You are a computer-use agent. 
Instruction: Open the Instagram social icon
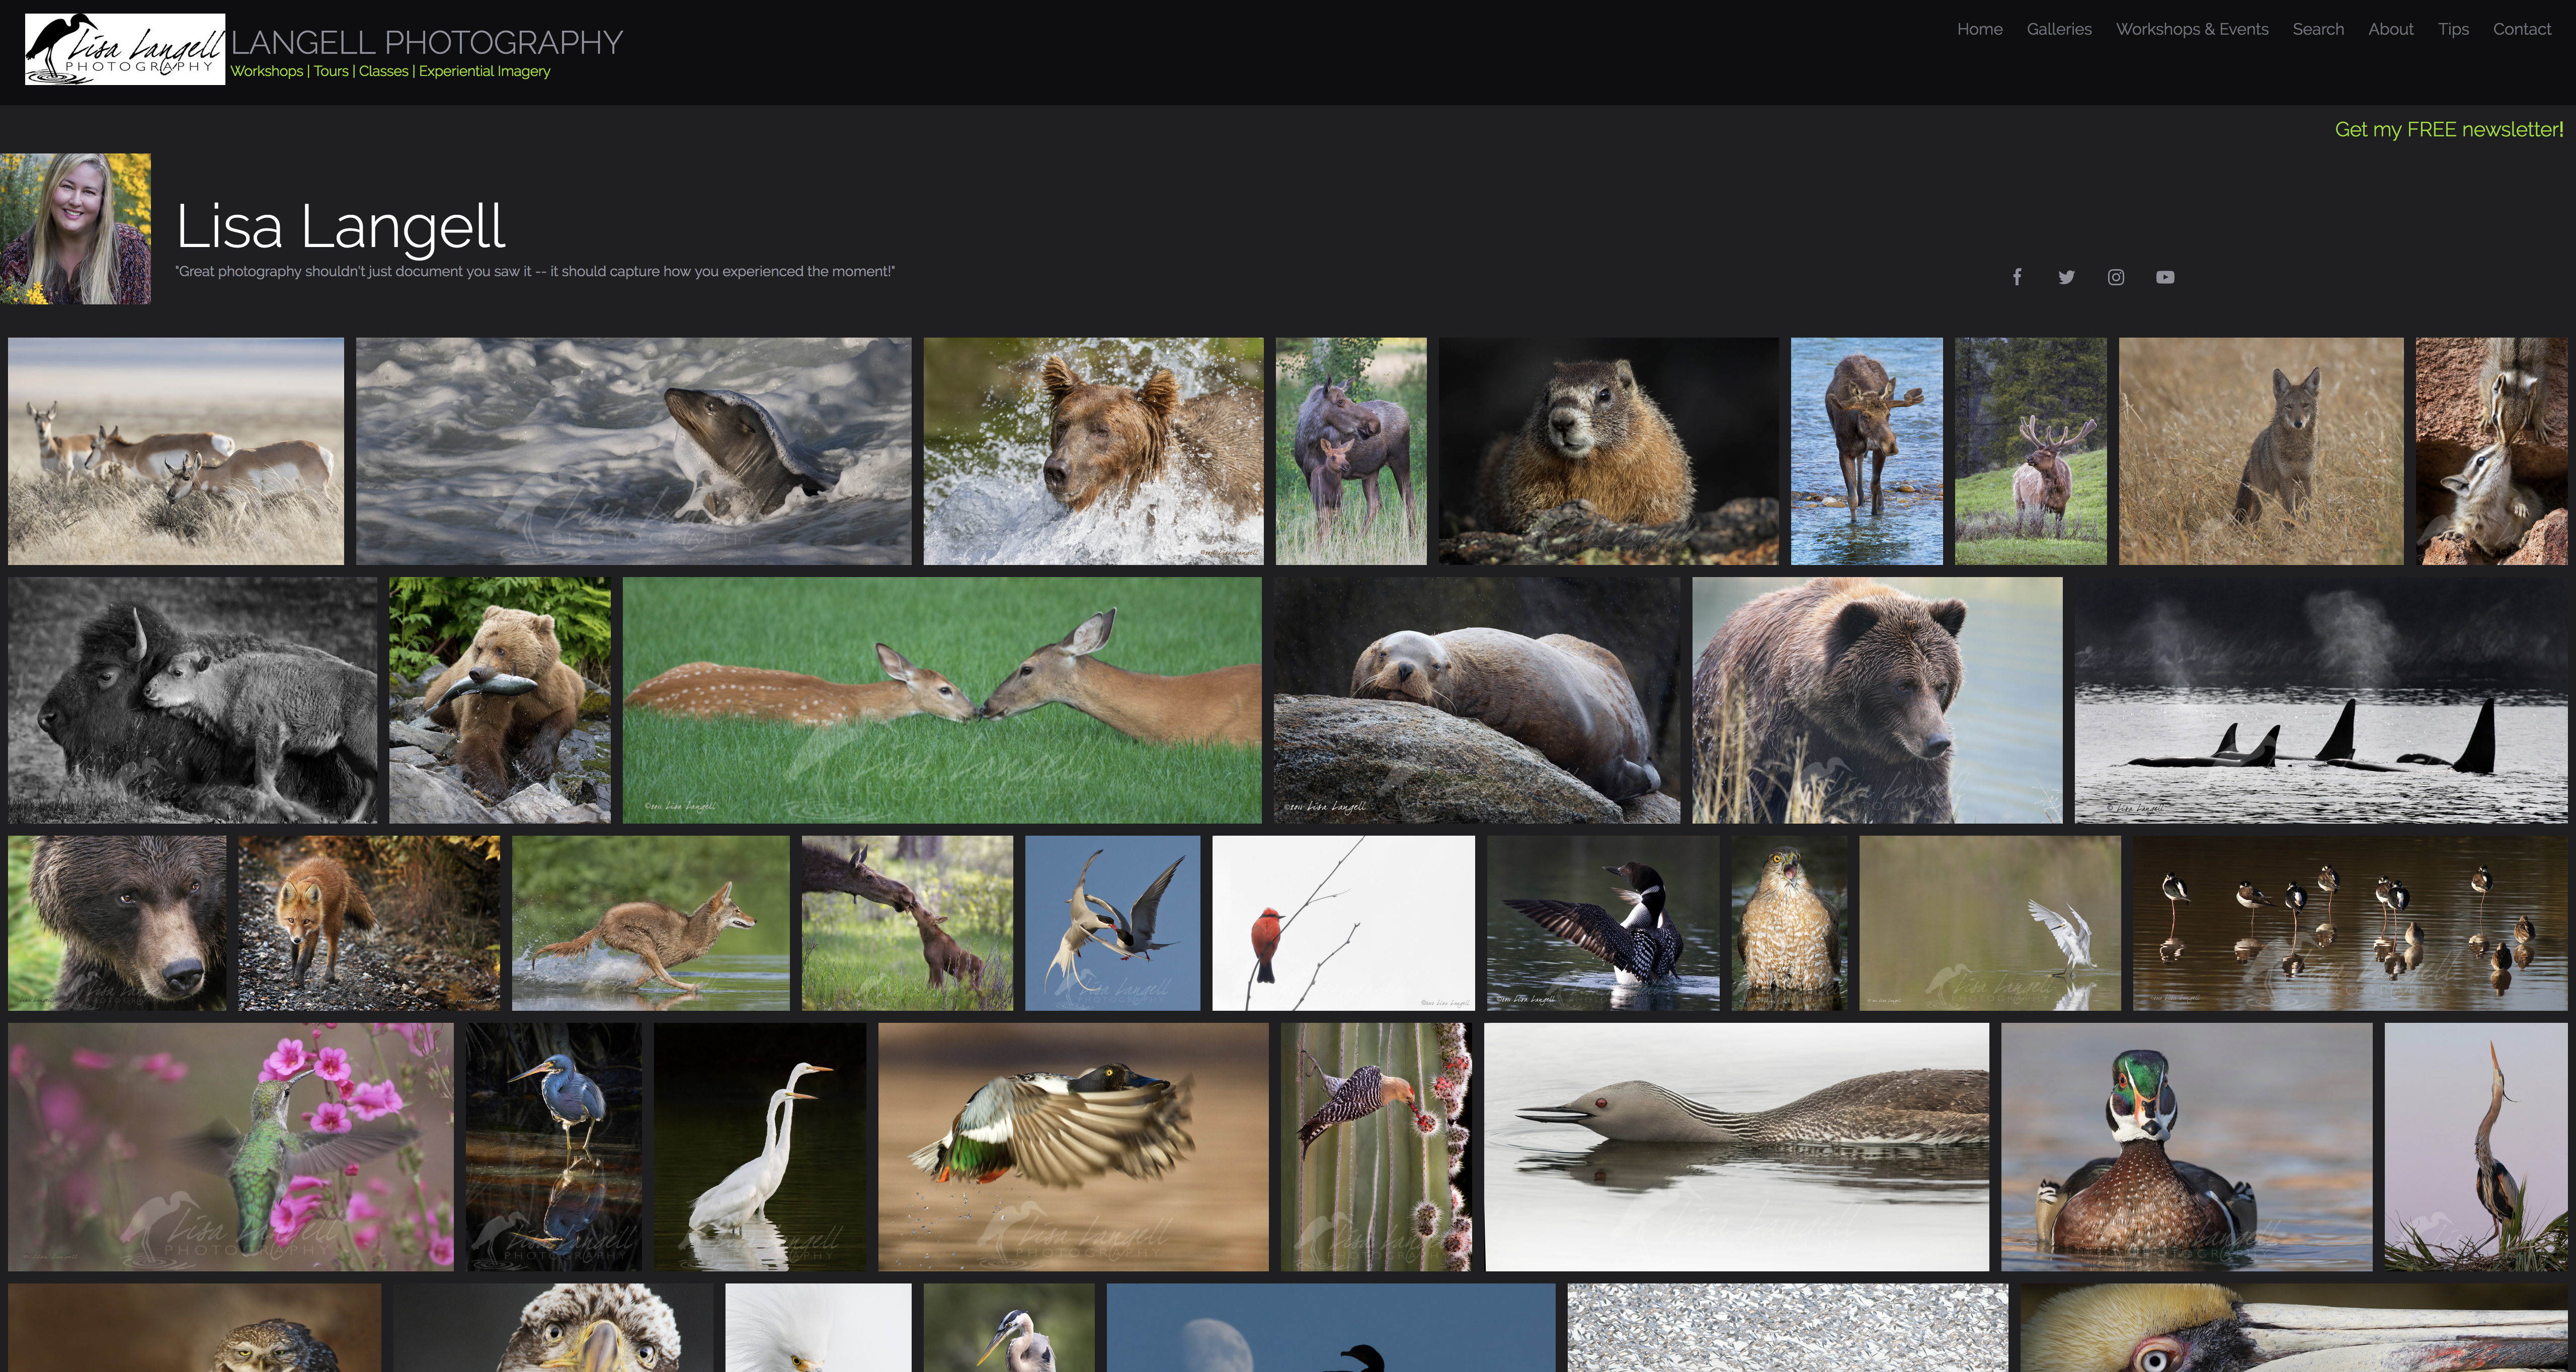click(x=2116, y=277)
